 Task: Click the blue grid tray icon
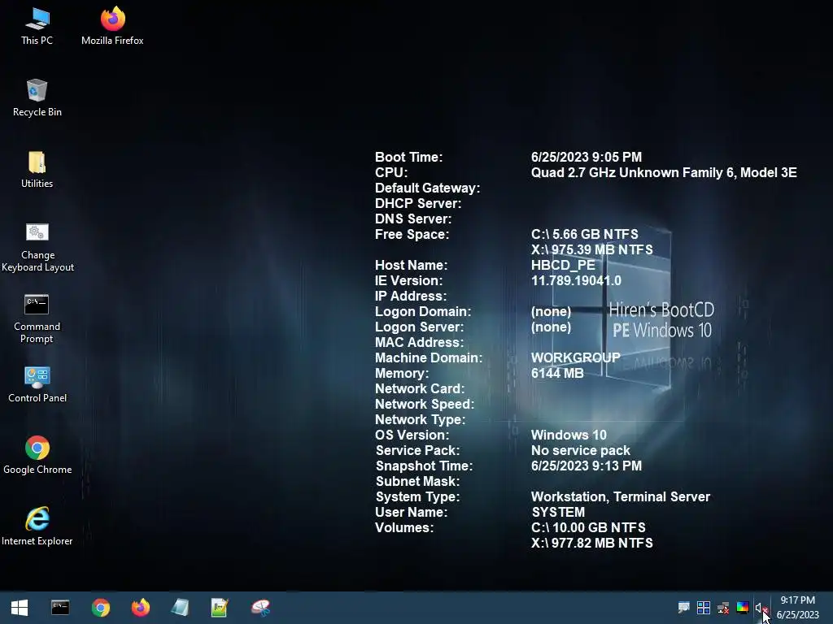click(704, 608)
